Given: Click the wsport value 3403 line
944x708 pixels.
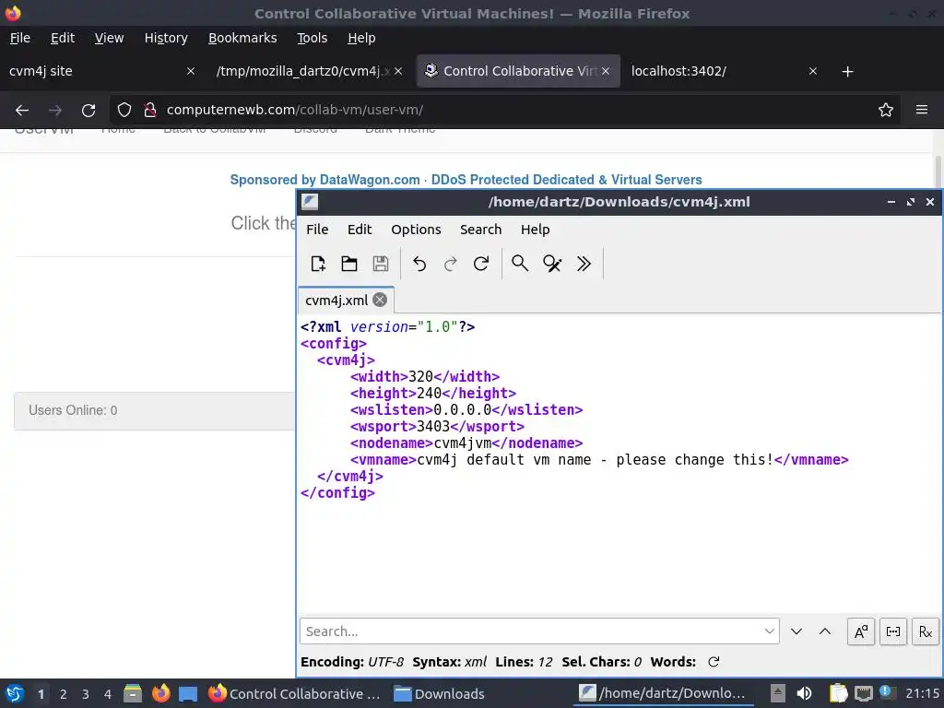Looking at the screenshot, I should coord(437,426).
